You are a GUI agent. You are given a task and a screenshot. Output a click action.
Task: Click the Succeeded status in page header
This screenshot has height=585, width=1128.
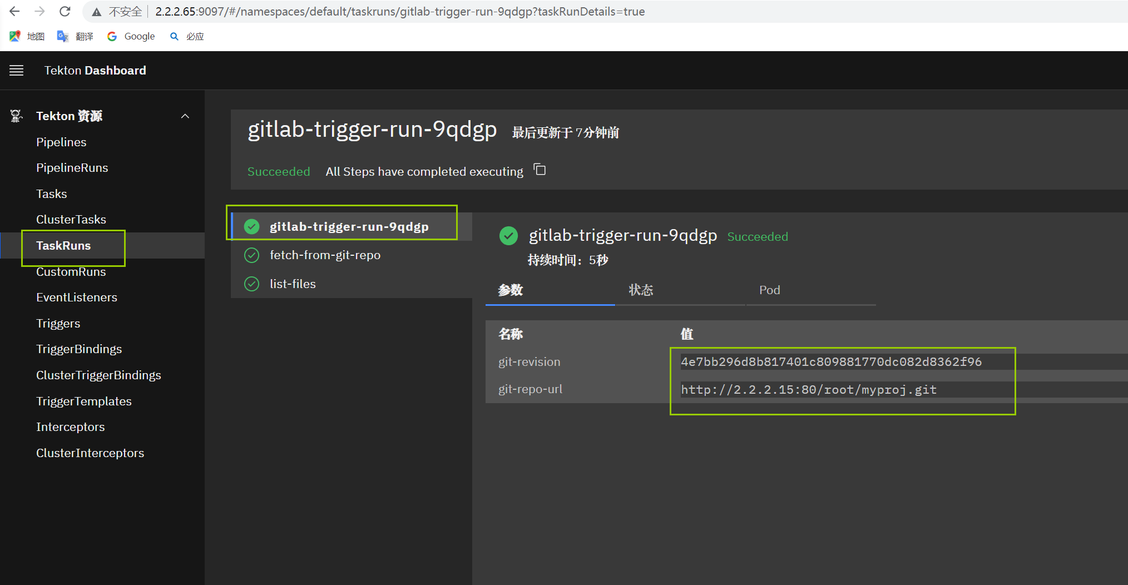click(x=279, y=172)
